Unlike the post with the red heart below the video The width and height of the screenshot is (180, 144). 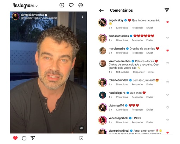[15, 138]
